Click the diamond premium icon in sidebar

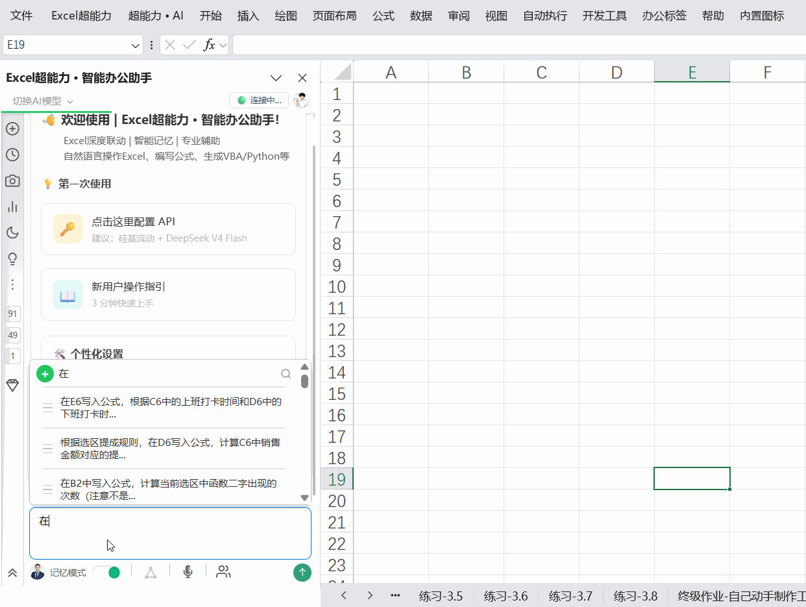point(12,385)
